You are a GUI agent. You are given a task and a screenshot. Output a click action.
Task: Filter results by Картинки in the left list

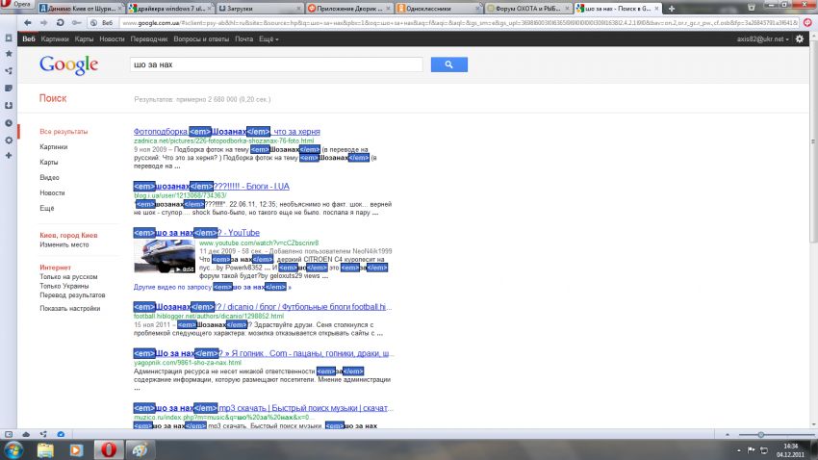54,147
